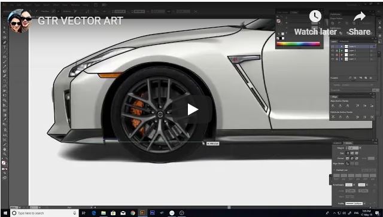The width and height of the screenshot is (383, 217).
Task: Open the GTR VECTOR ART title link
Action: click(x=80, y=21)
